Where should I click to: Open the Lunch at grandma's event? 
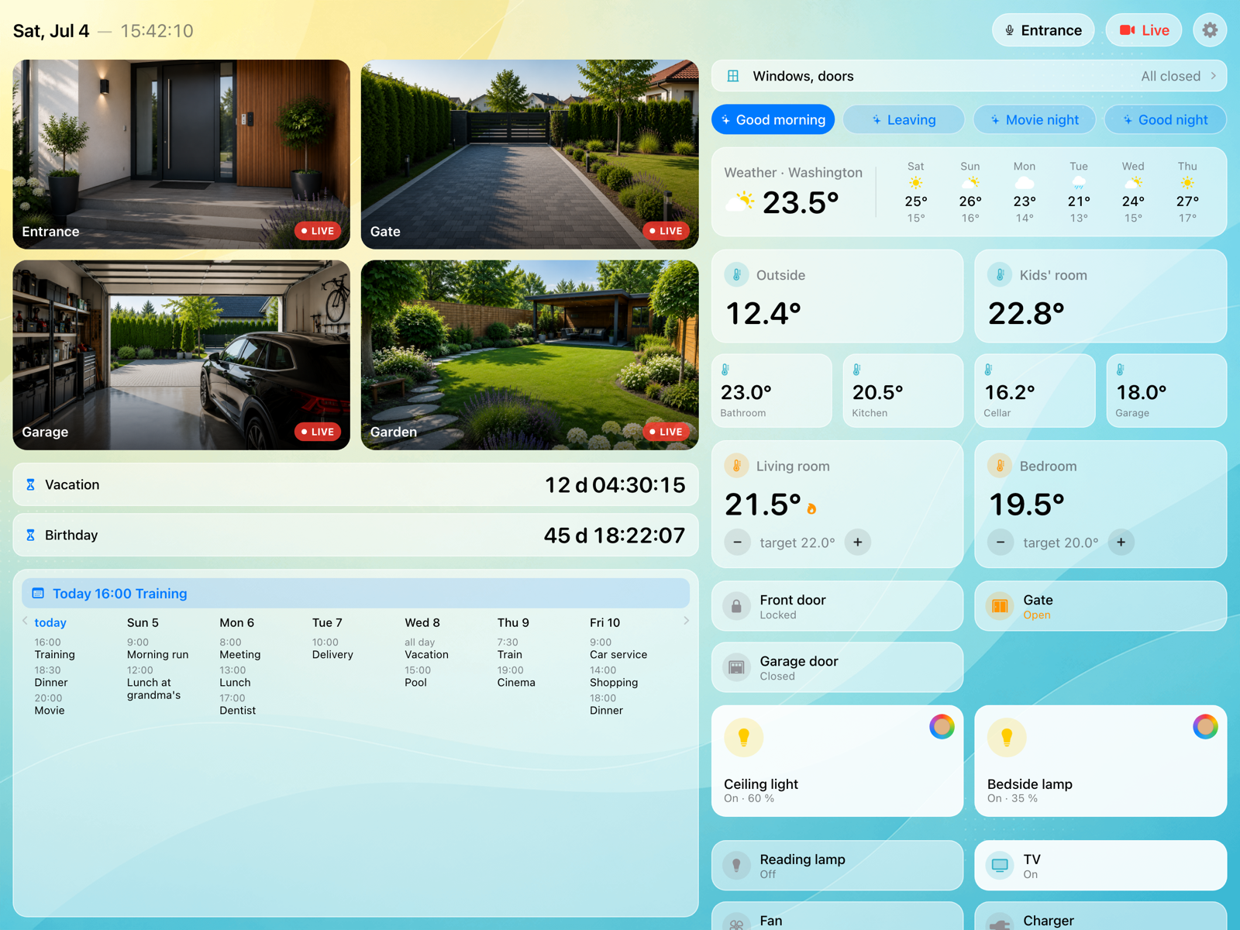pyautogui.click(x=153, y=683)
